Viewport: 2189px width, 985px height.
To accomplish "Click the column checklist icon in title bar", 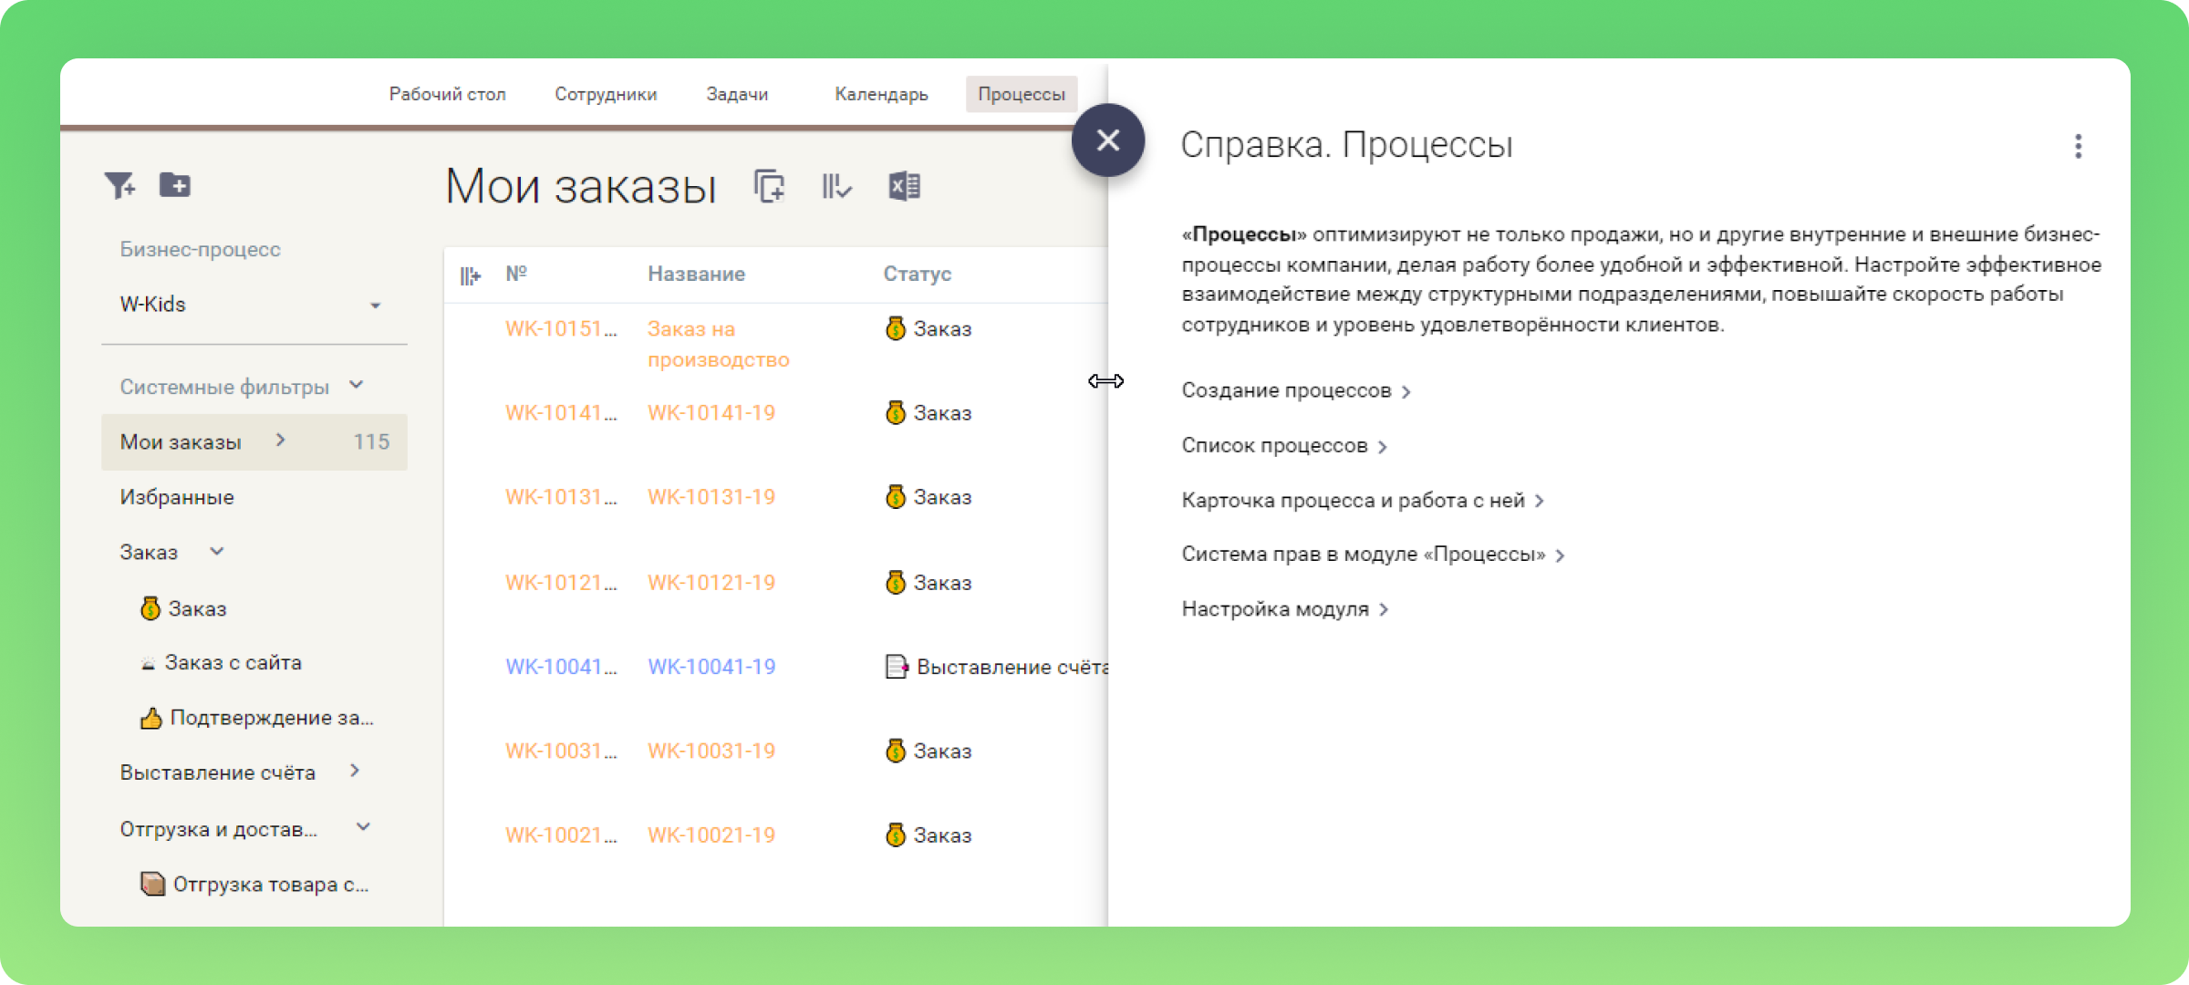I will tap(836, 186).
